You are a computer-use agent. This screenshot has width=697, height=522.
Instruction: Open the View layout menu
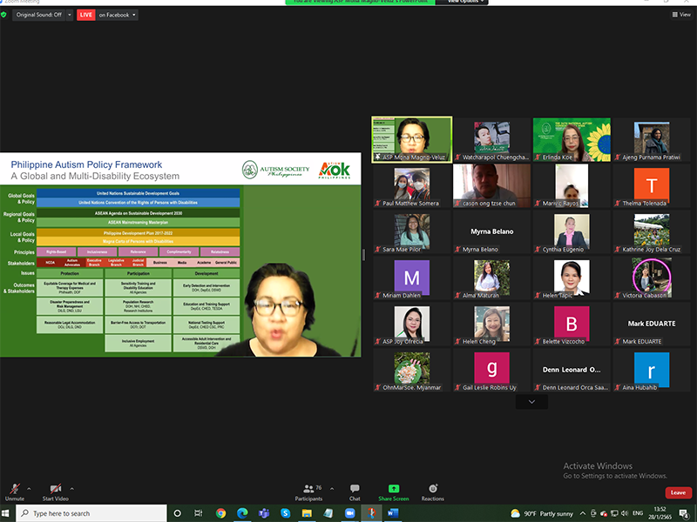pos(681,15)
